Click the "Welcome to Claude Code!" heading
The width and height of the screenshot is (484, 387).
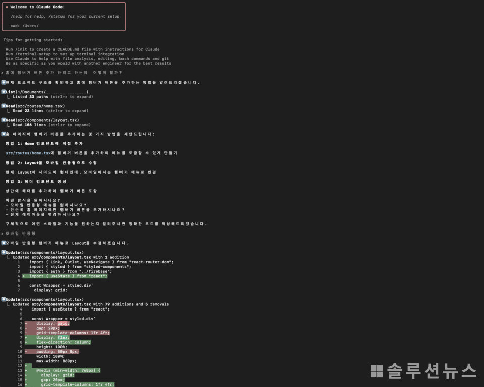[x=37, y=7]
